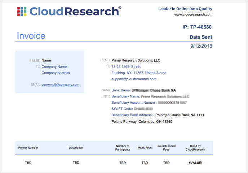
Task: Click the CloudResearch Fees column header
Action: pos(166,148)
